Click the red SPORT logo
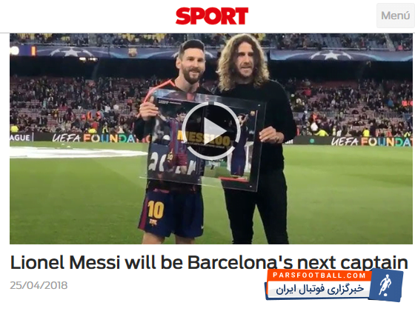This screenshot has width=415, height=314. click(x=212, y=16)
